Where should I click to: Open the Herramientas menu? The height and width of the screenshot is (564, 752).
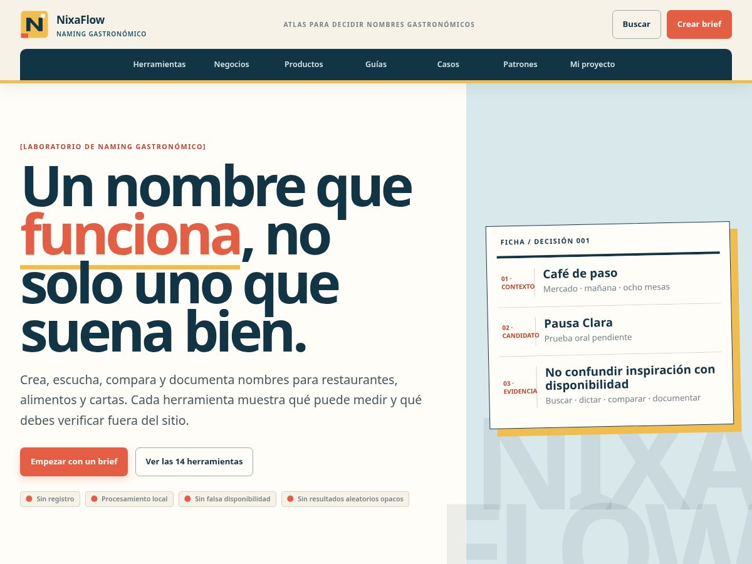click(159, 65)
